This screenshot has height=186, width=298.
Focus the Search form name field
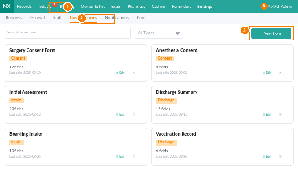tap(68, 33)
